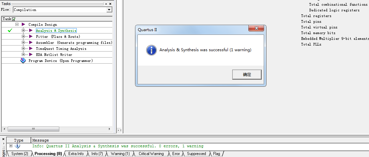Close the Tasks panel
The image size is (369, 157).
(110, 4)
